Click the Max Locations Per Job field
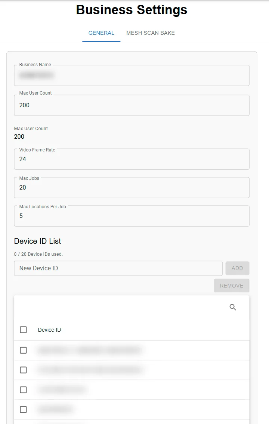This screenshot has height=424, width=269. [132, 216]
